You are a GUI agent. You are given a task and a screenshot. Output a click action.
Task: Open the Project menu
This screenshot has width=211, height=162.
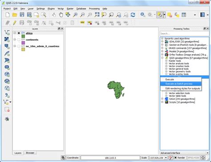click(x=7, y=9)
